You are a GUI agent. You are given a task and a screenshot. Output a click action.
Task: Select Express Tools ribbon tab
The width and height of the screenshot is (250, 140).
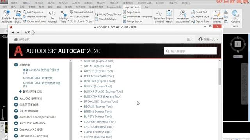click(x=132, y=7)
